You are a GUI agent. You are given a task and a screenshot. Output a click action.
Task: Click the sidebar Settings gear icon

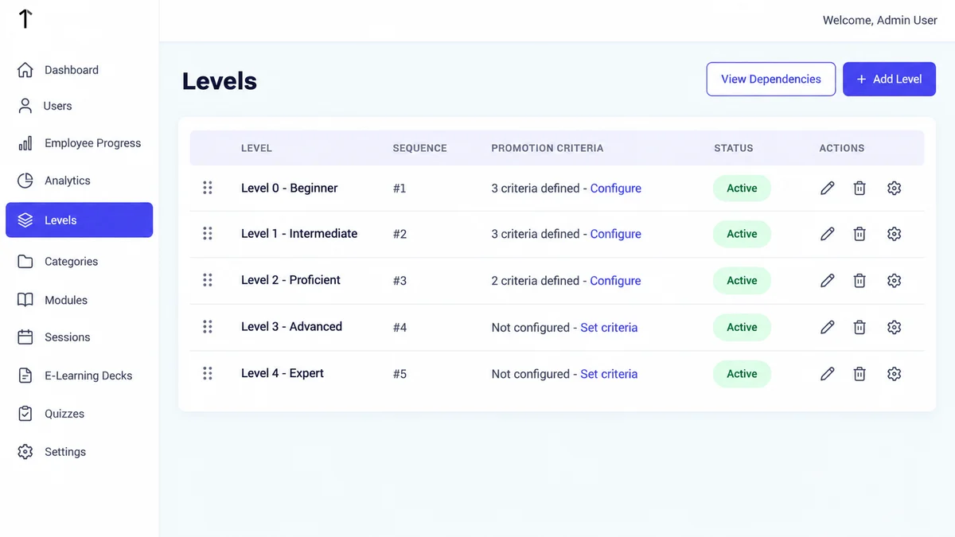pos(25,452)
